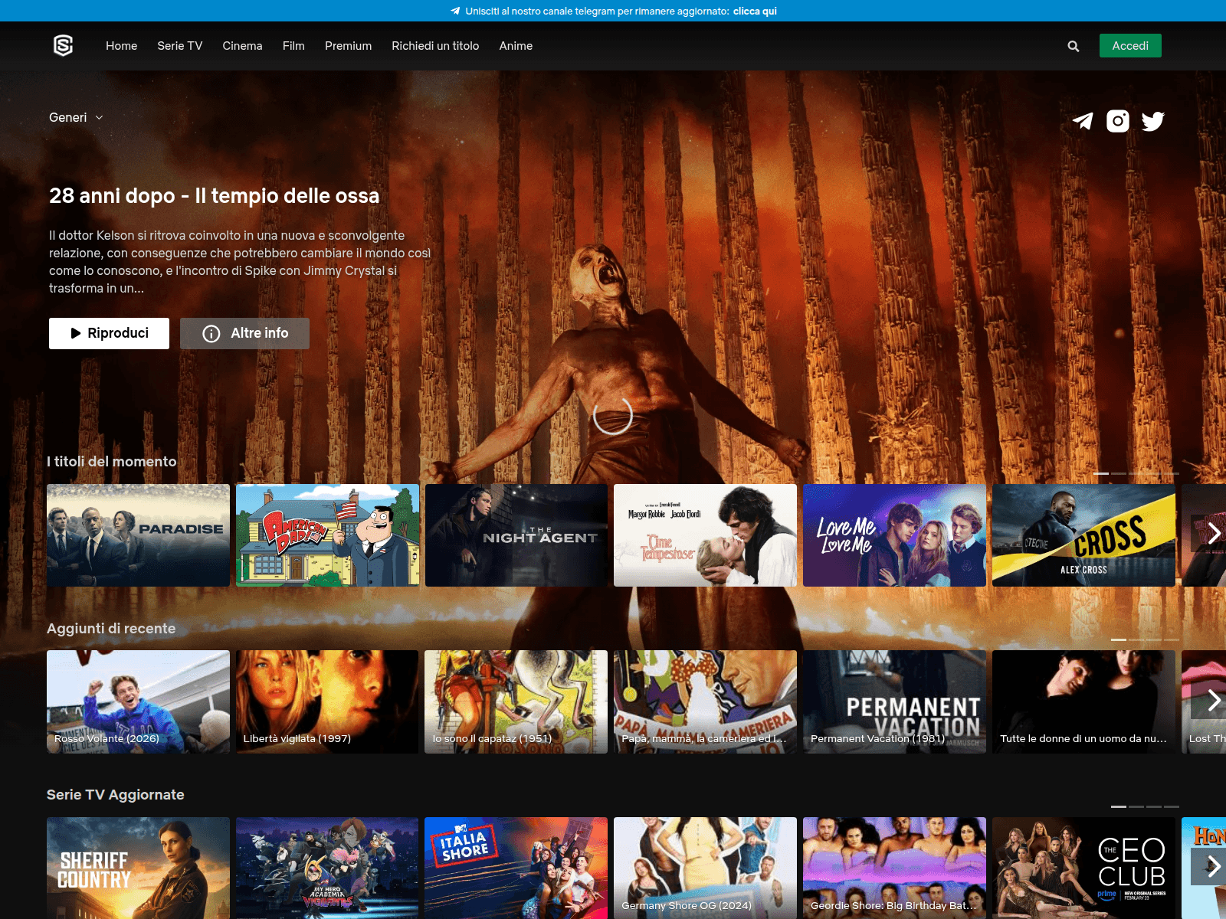Open the Instagram profile icon
The image size is (1226, 919).
[x=1117, y=120]
